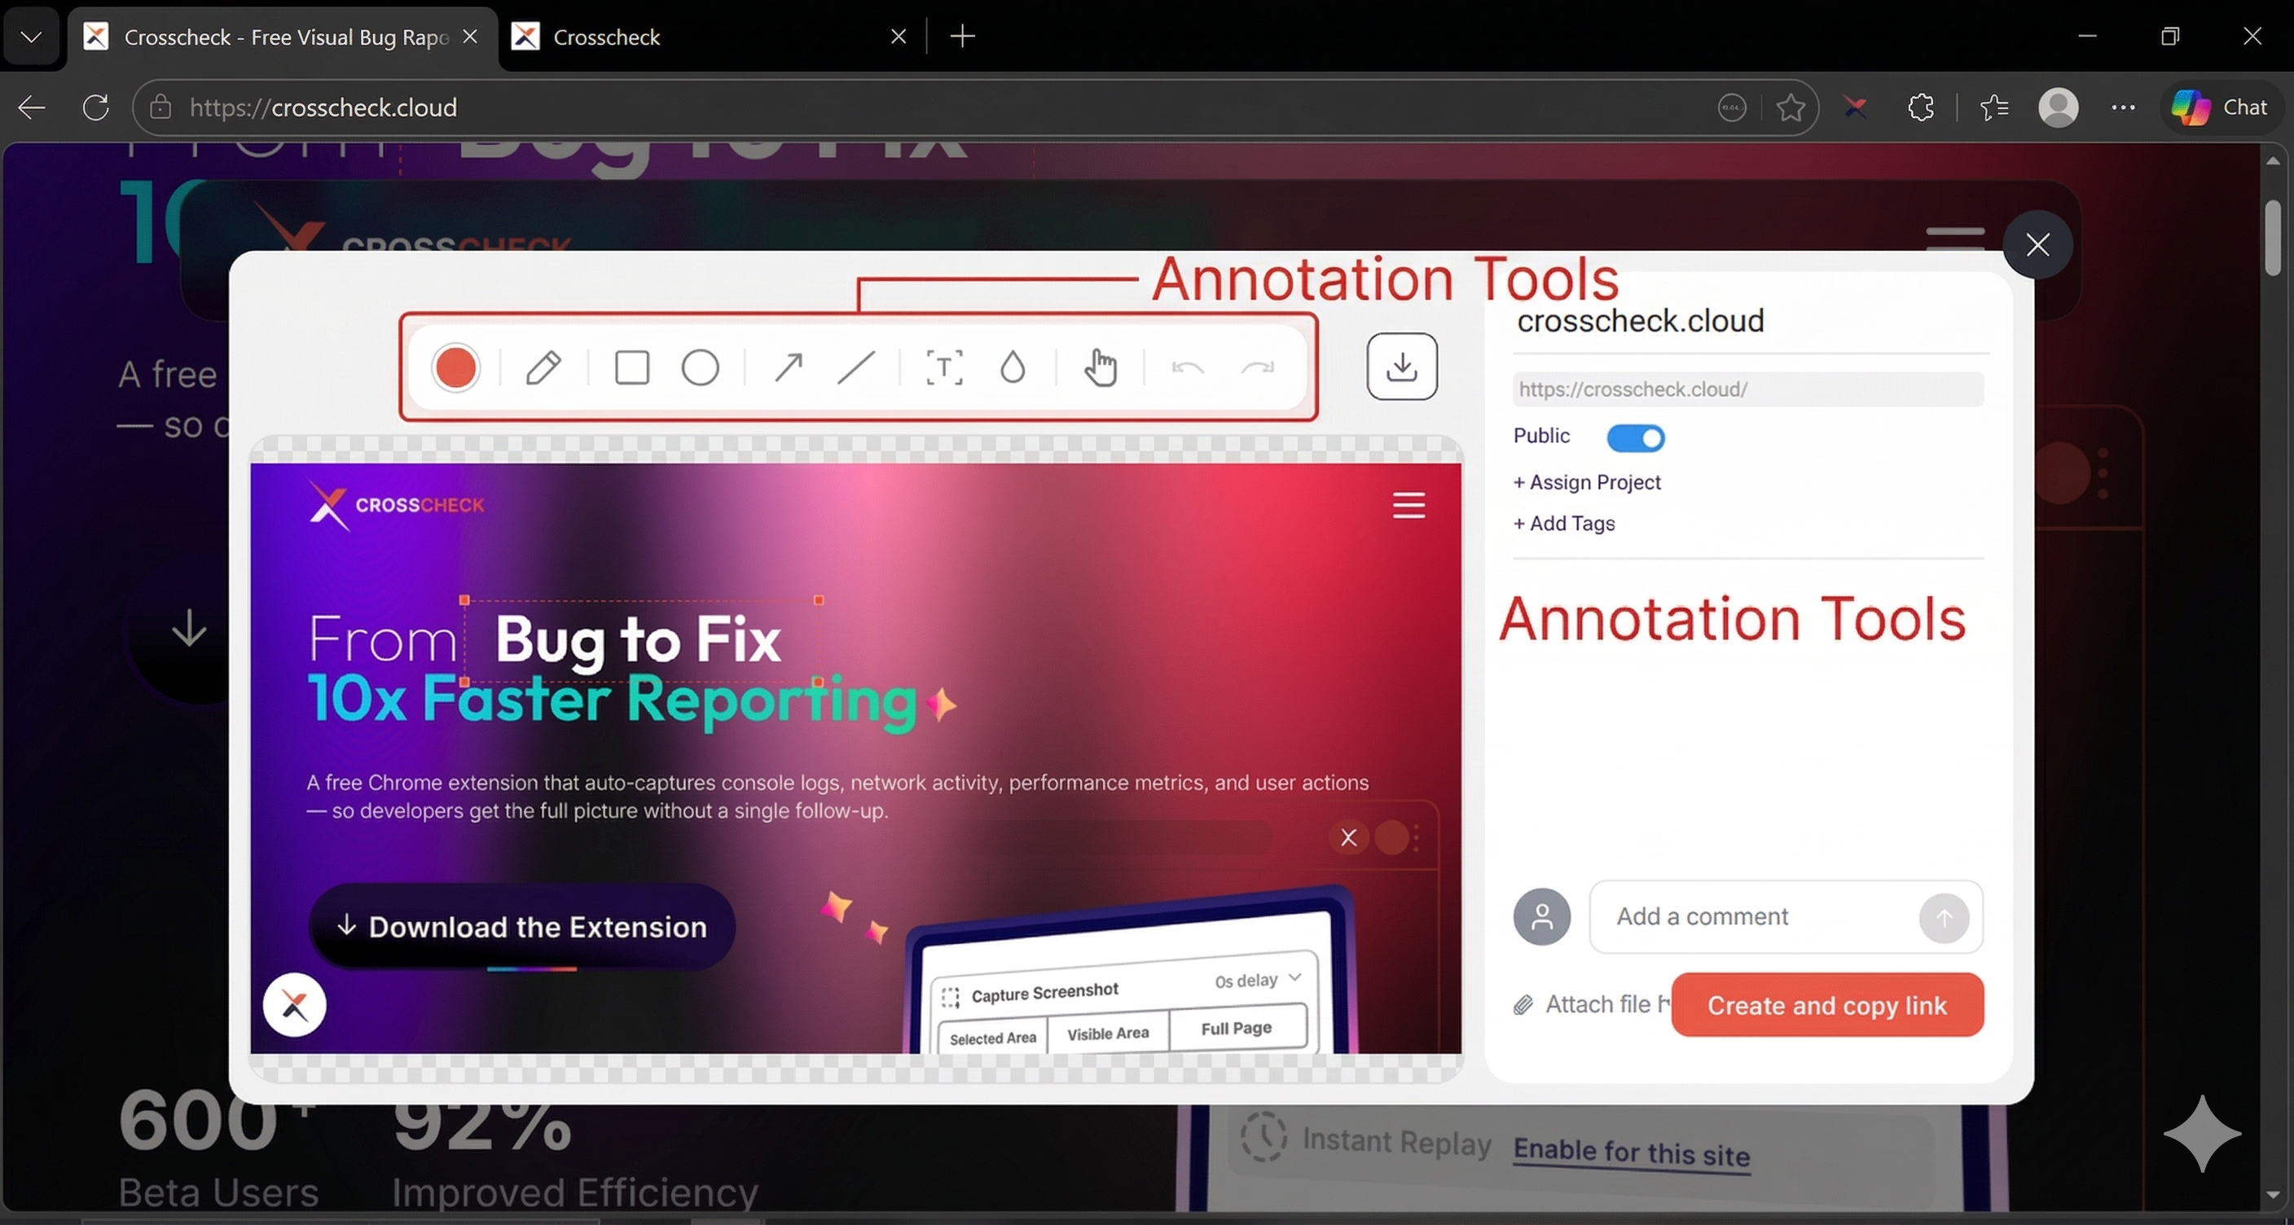Select the Text annotation tool

(943, 367)
